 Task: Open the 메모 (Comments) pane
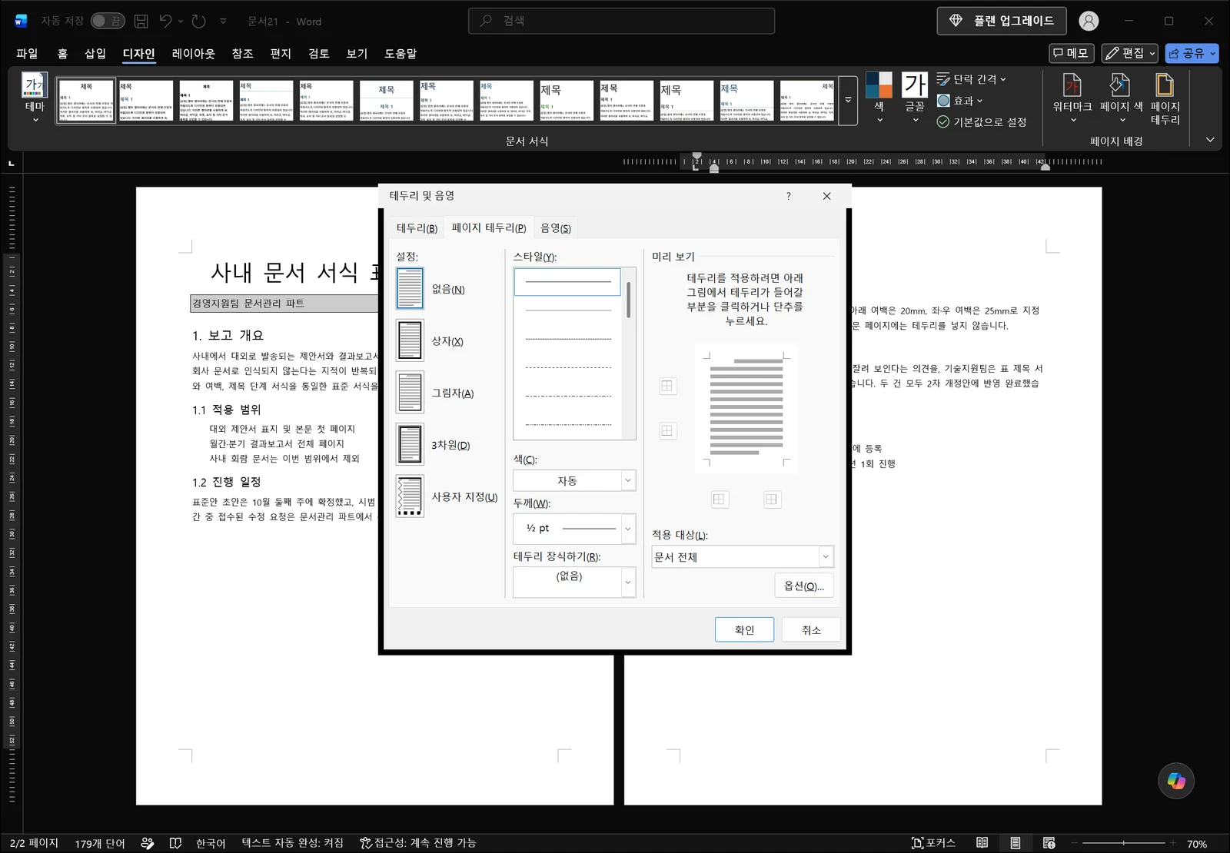click(x=1071, y=53)
